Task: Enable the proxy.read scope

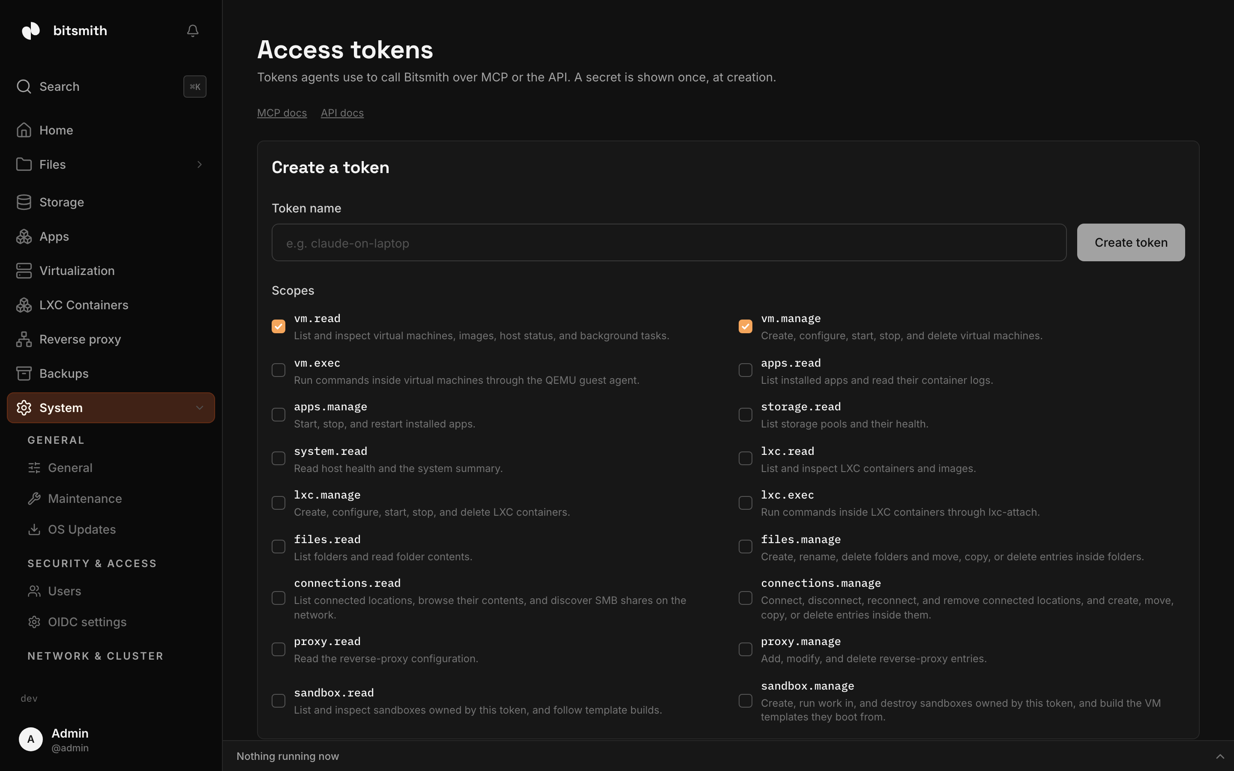Action: pyautogui.click(x=279, y=650)
